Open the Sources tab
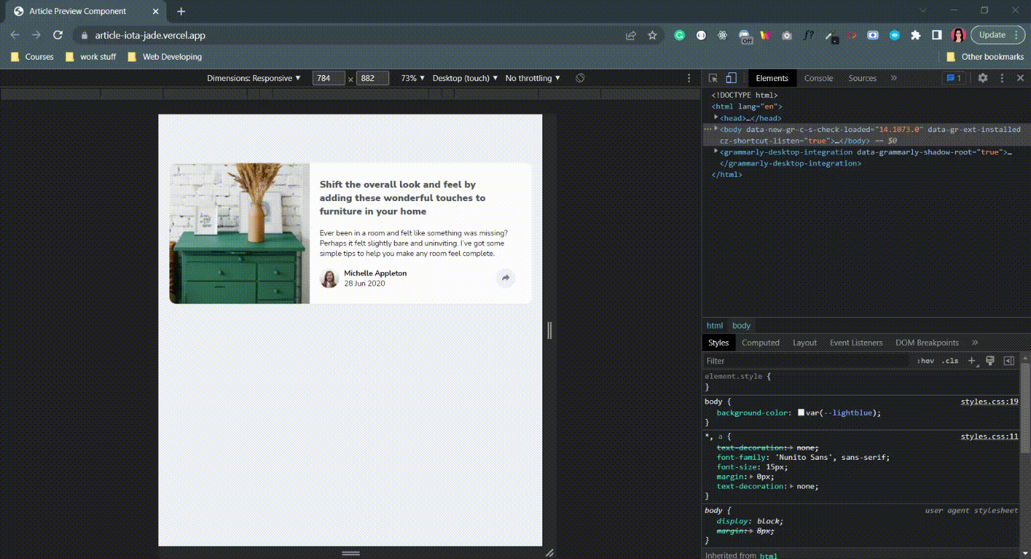The image size is (1031, 559). 863,78
